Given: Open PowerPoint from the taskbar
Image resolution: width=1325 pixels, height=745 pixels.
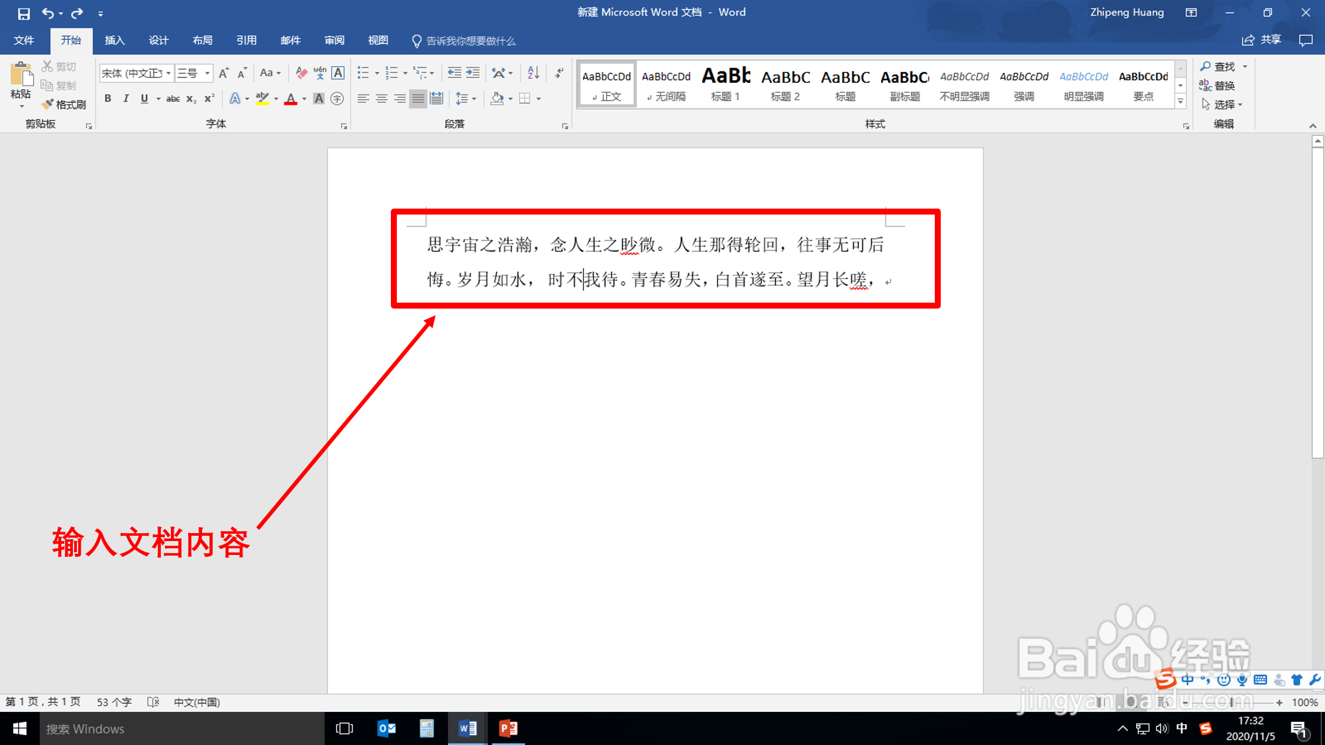Looking at the screenshot, I should (x=508, y=728).
